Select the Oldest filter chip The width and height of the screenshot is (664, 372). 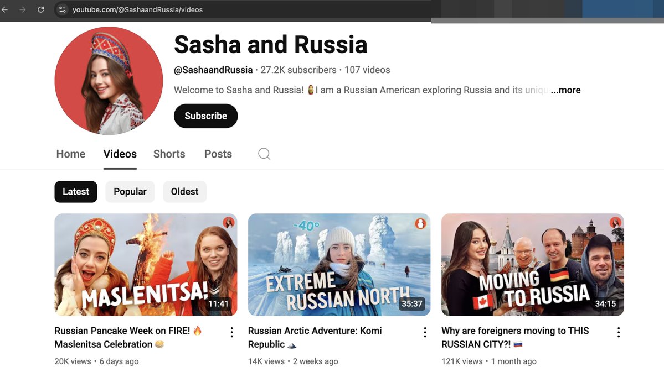pos(184,192)
